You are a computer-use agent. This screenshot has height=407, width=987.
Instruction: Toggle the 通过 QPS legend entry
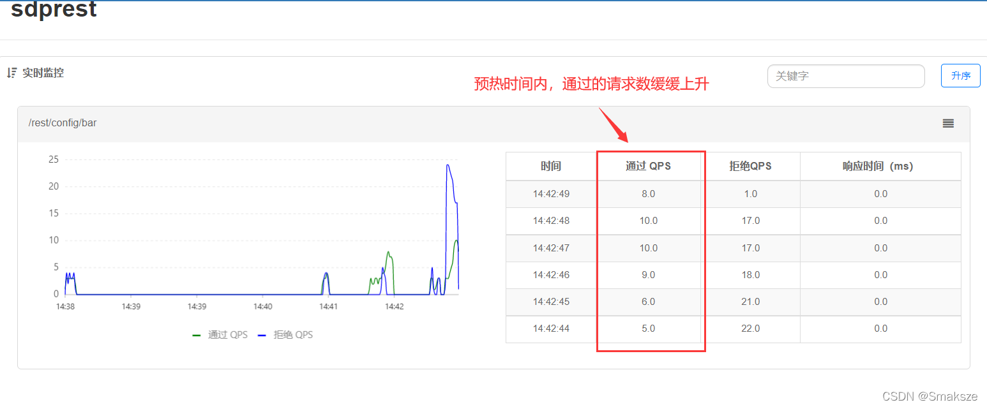pos(220,334)
